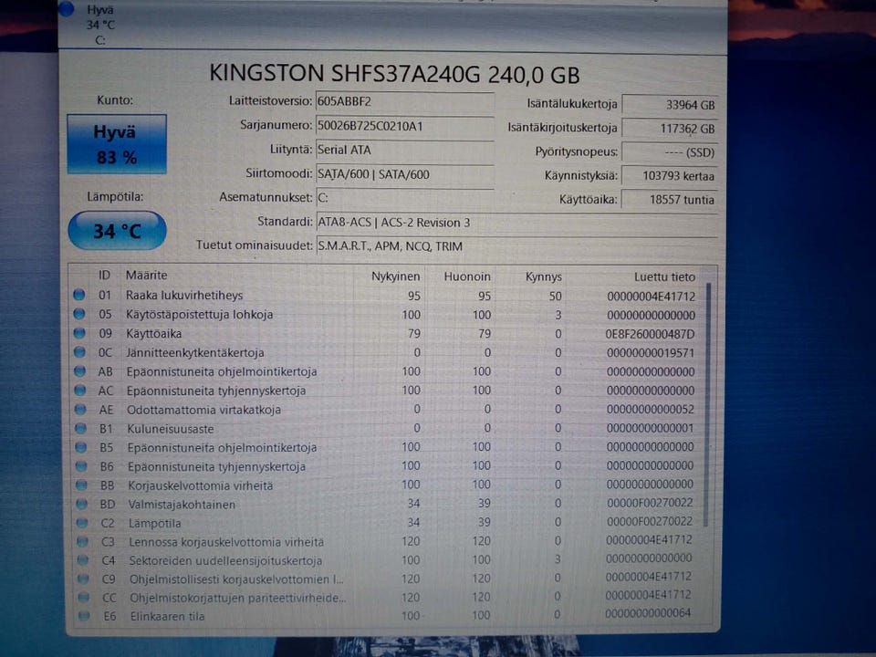
Task: Click the 34 °C temperature button
Action: click(x=117, y=231)
